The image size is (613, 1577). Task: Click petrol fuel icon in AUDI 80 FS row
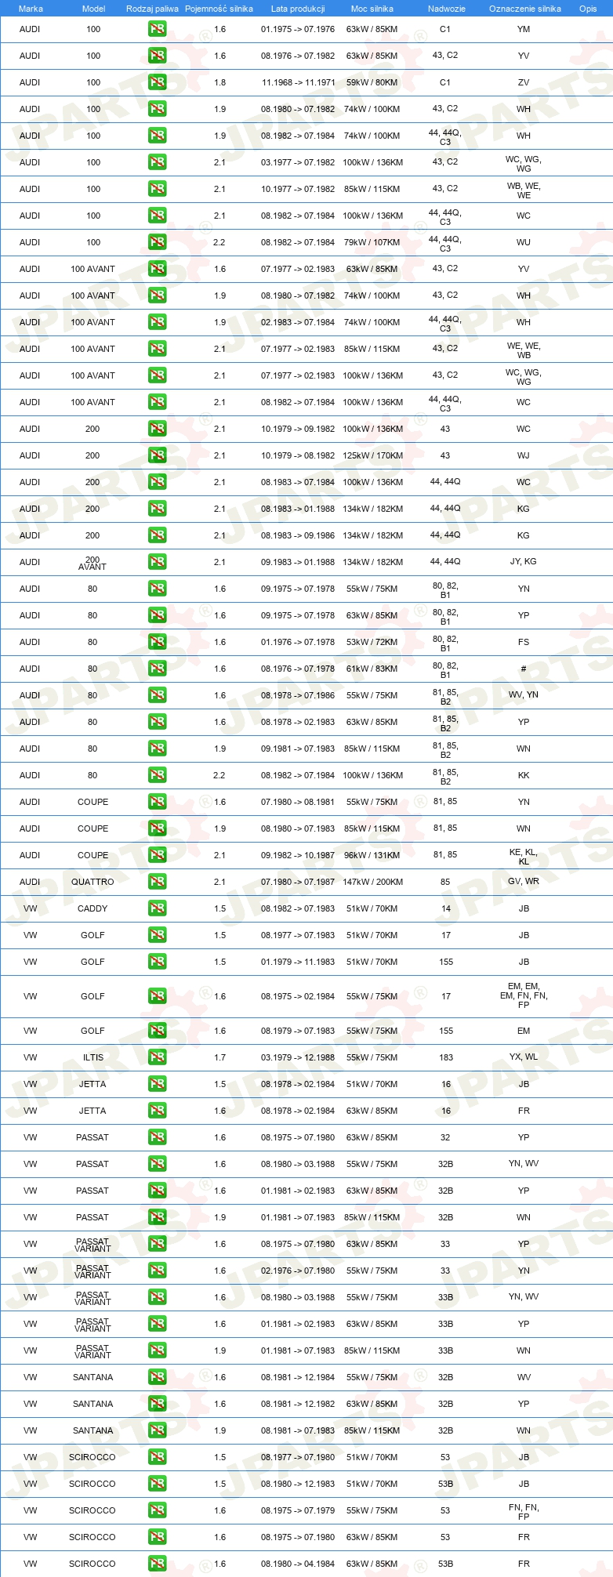(x=157, y=642)
